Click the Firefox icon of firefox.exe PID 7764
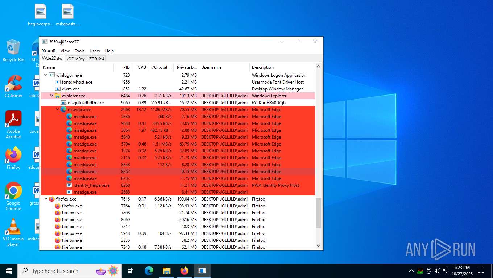Image resolution: width=493 pixels, height=278 pixels. pos(58,206)
